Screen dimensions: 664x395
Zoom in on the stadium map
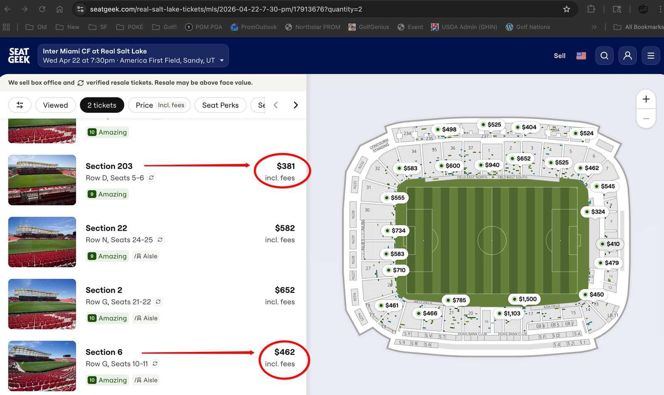pos(646,100)
